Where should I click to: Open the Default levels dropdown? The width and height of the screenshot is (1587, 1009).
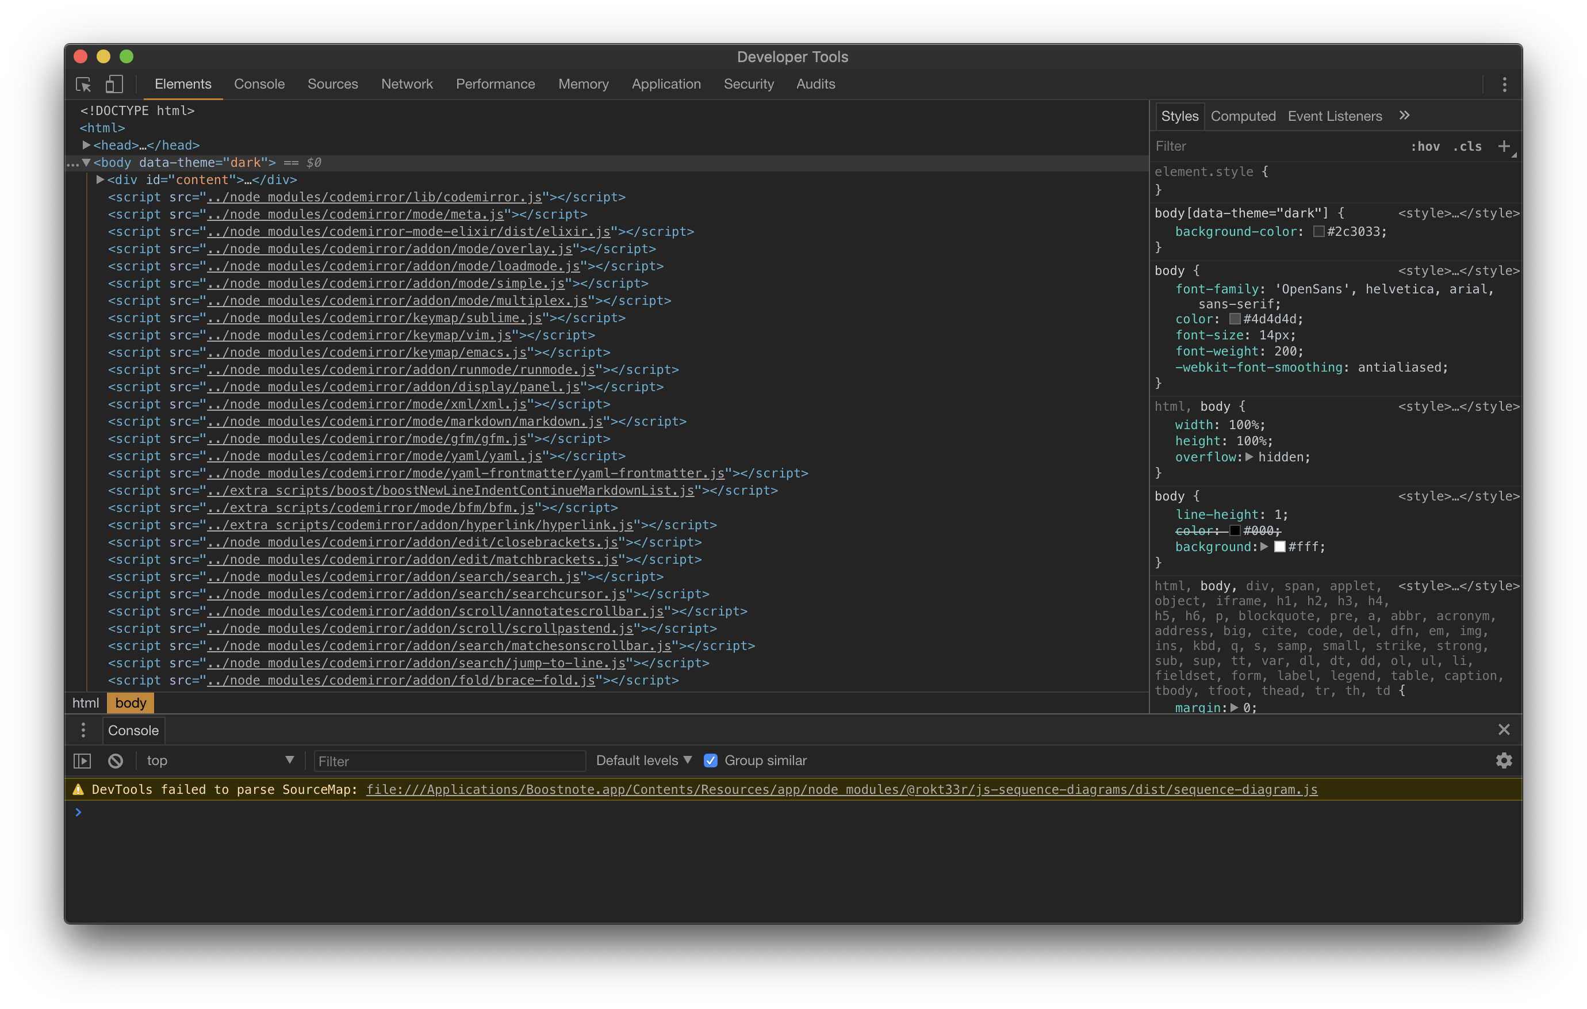(643, 760)
